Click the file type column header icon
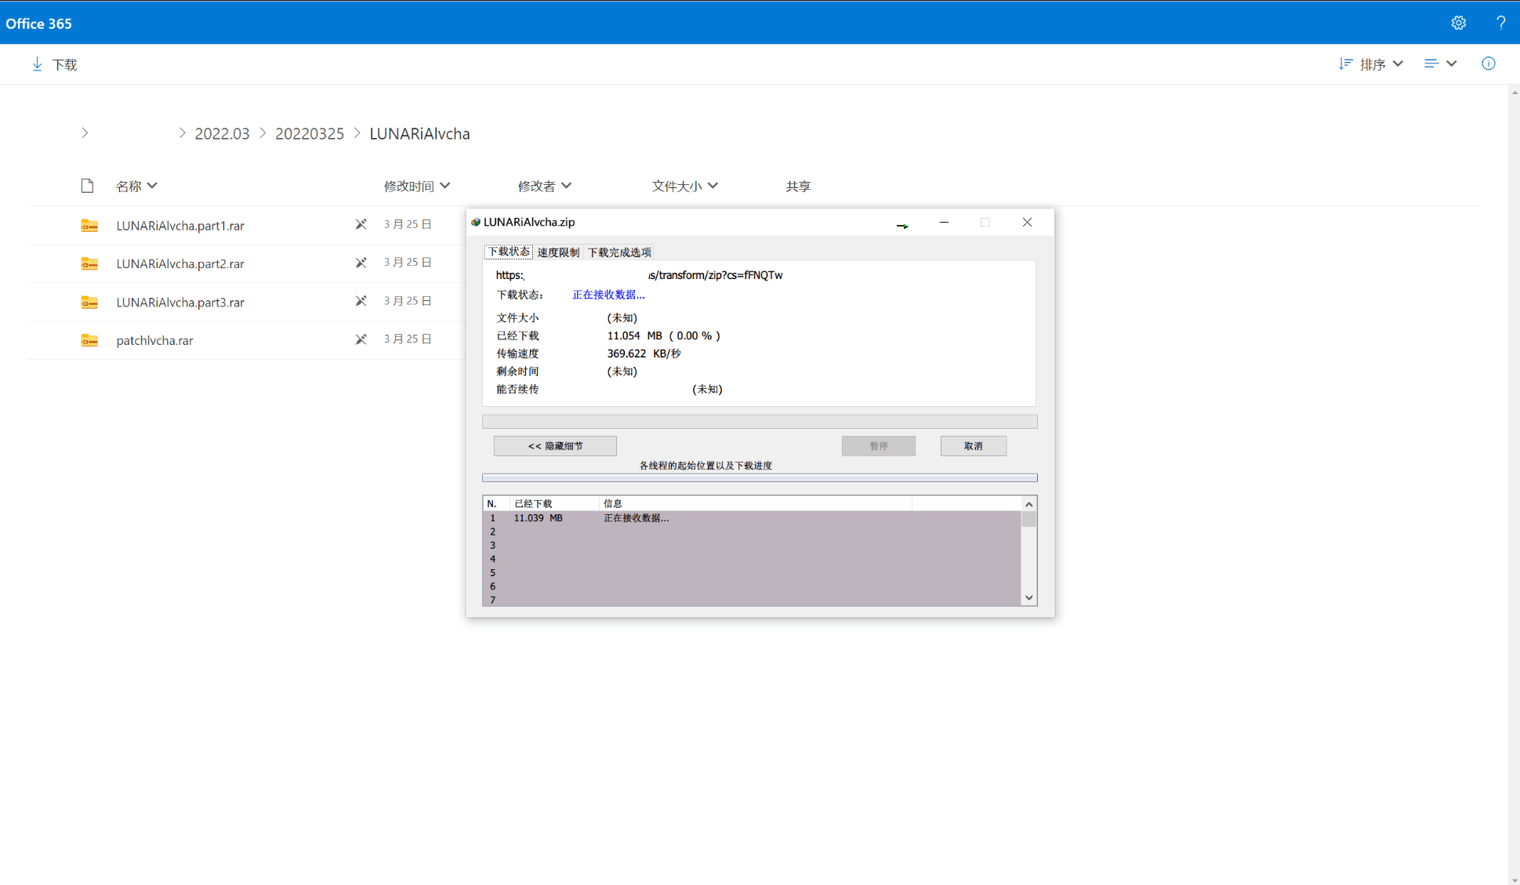This screenshot has width=1520, height=885. (87, 186)
